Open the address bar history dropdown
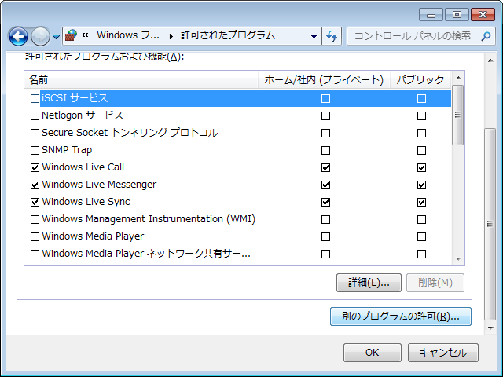Image resolution: width=503 pixels, height=377 pixels. pyautogui.click(x=314, y=37)
